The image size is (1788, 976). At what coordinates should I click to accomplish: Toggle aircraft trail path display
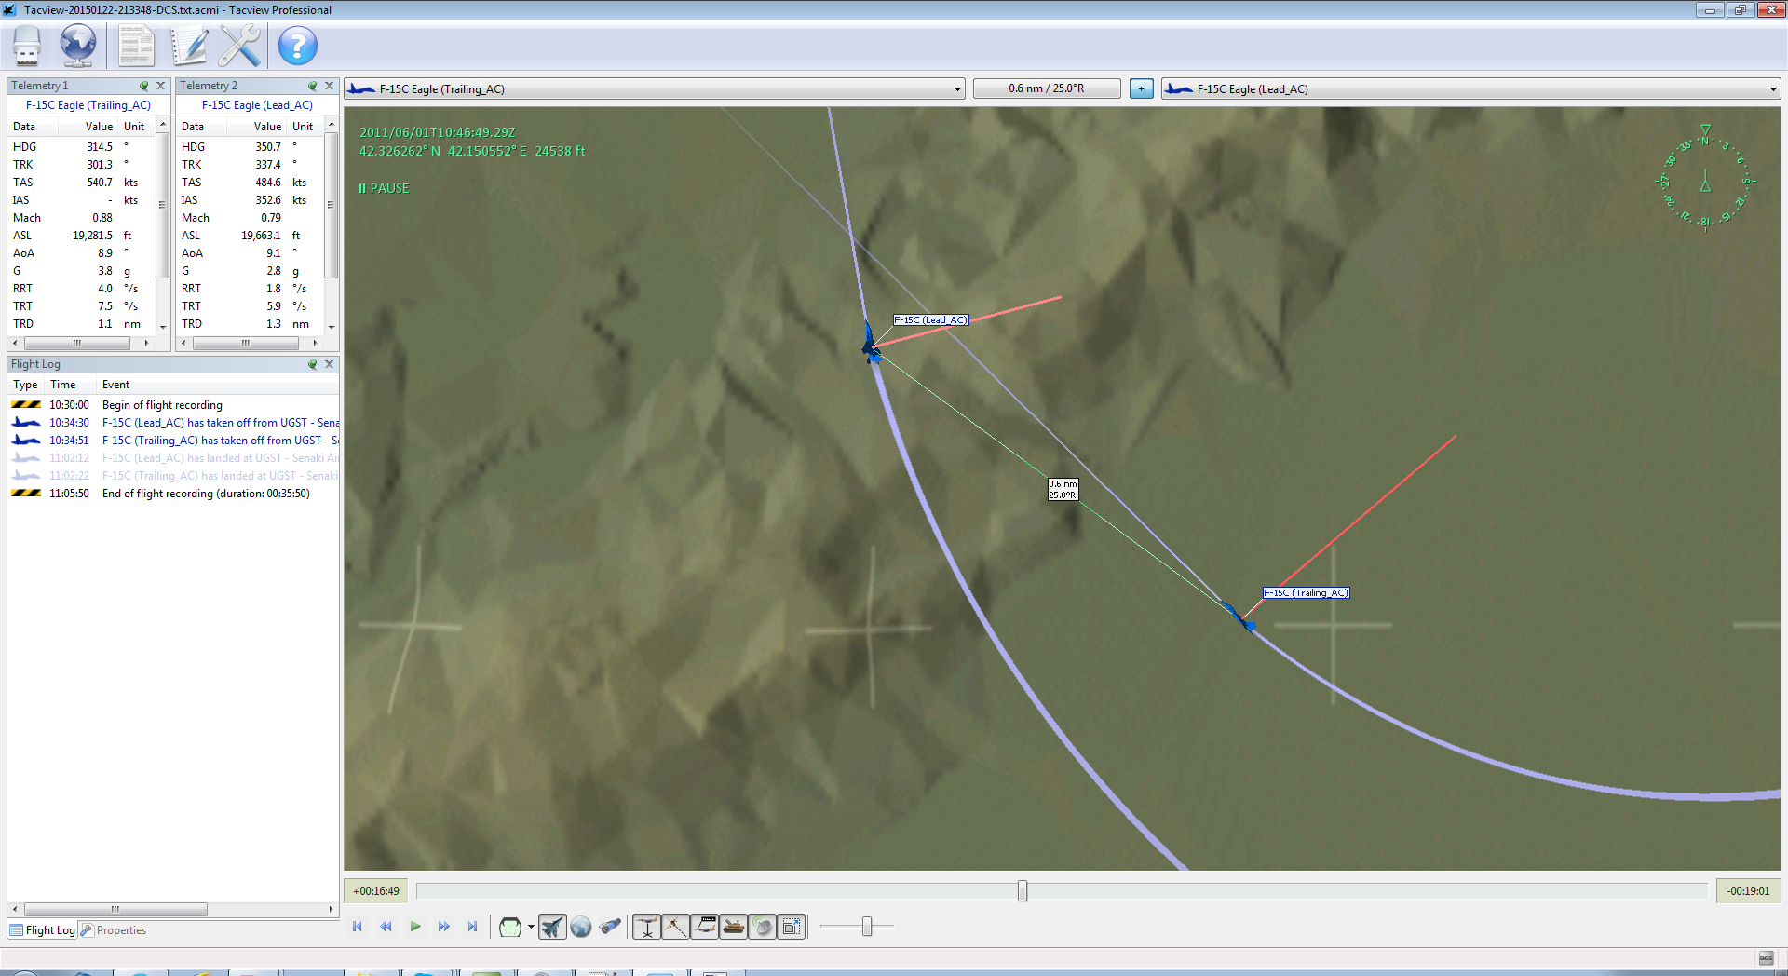click(675, 927)
